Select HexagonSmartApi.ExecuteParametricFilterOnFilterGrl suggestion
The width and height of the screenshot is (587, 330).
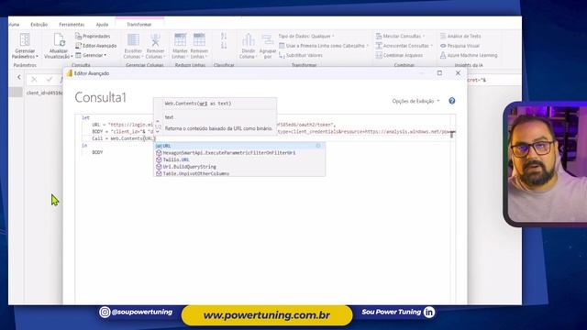coord(239,153)
